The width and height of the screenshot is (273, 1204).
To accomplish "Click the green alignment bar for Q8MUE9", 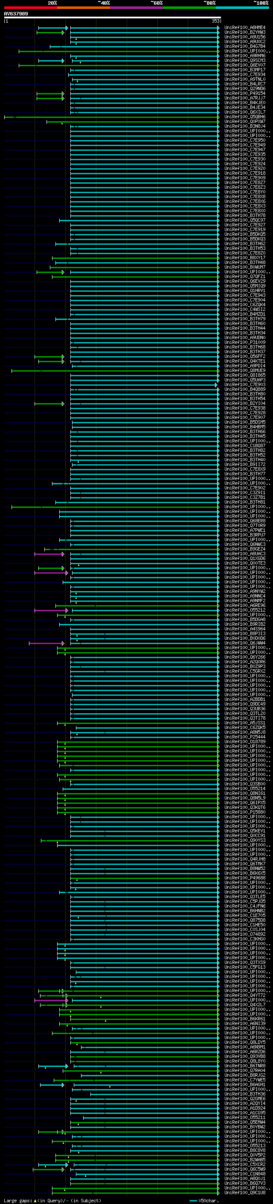I will tap(115, 371).
